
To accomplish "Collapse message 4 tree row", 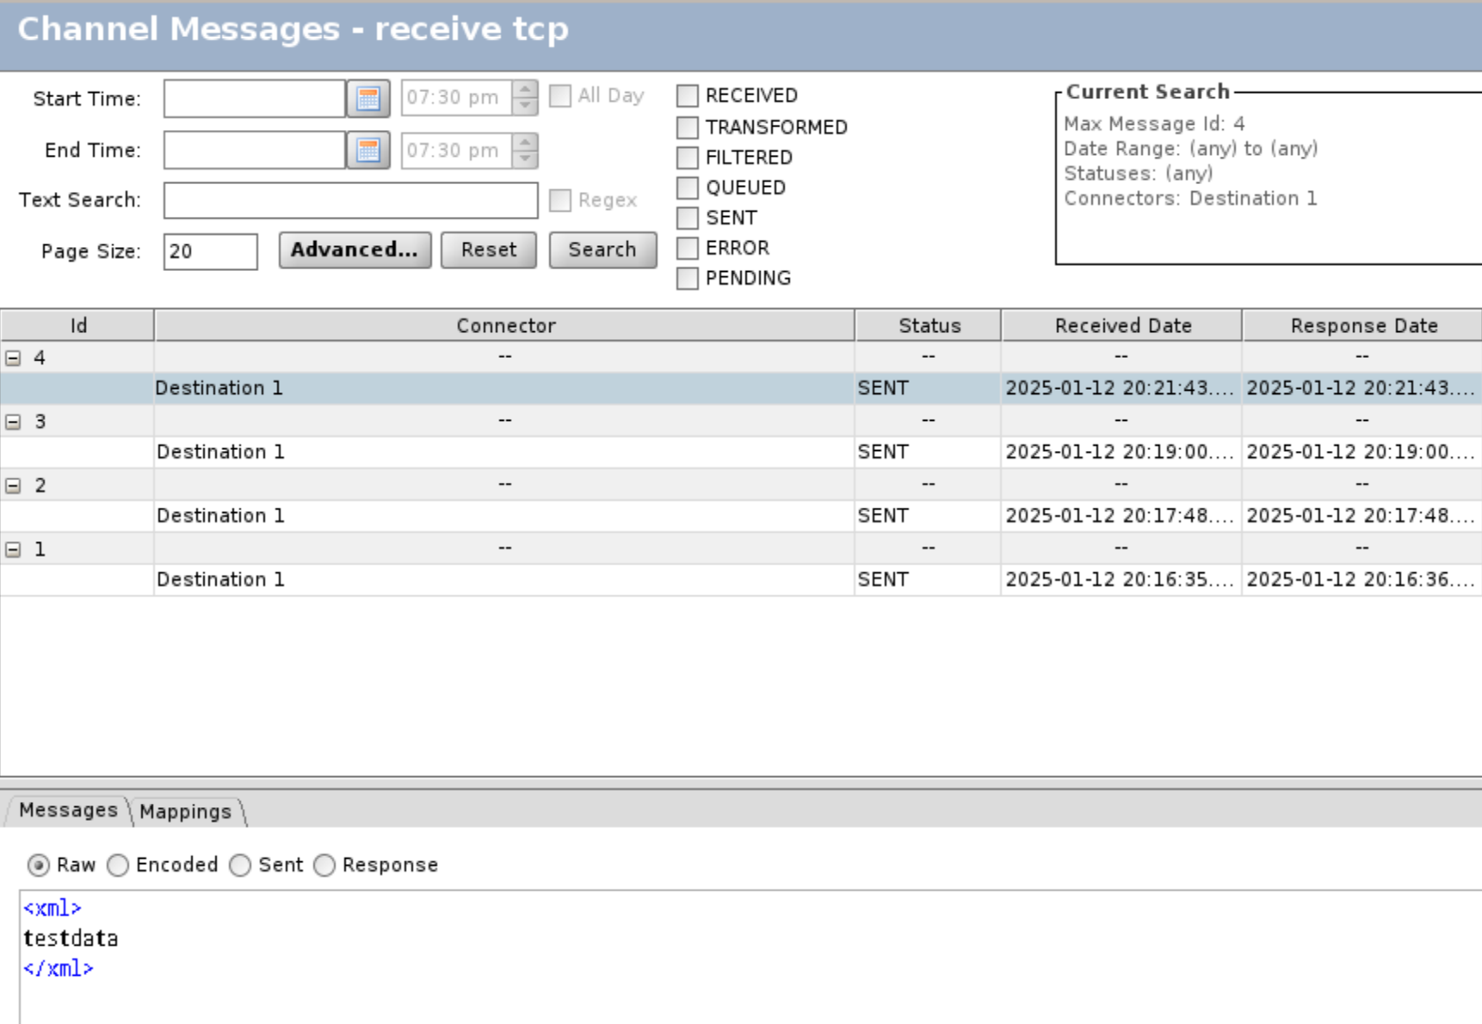I will pyautogui.click(x=13, y=358).
